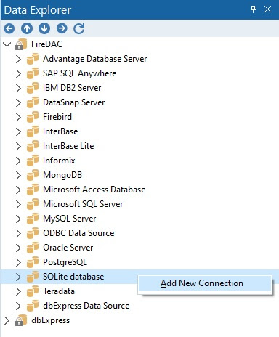Click the SAP SQL Anywhere database icon
Viewport: 279px width, 337px height.
[x=33, y=73]
